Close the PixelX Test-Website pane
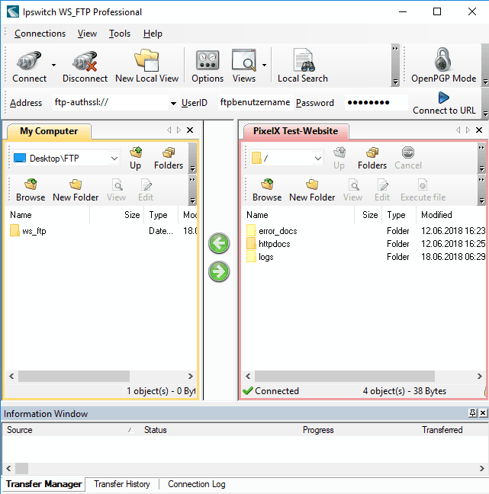This screenshot has height=494, width=489. click(479, 130)
